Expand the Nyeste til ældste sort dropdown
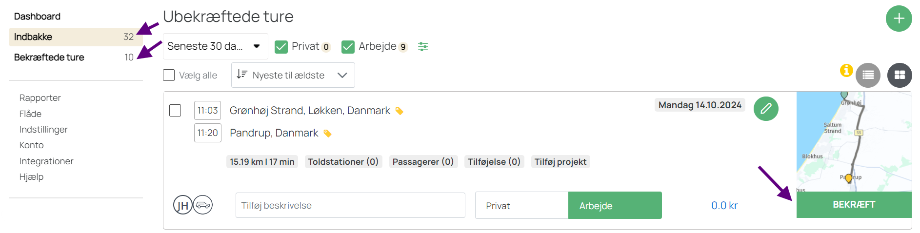The width and height of the screenshot is (920, 233). pyautogui.click(x=293, y=75)
